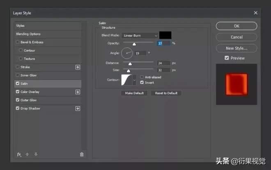Uncheck the Outer Glow checkbox
Viewport: 271px width, 170px height.
point(18,100)
